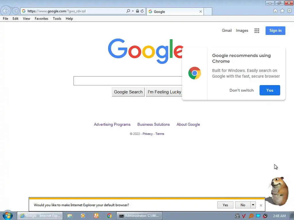Dismiss the default browser notification bar
294x220 pixels.
pos(261,205)
